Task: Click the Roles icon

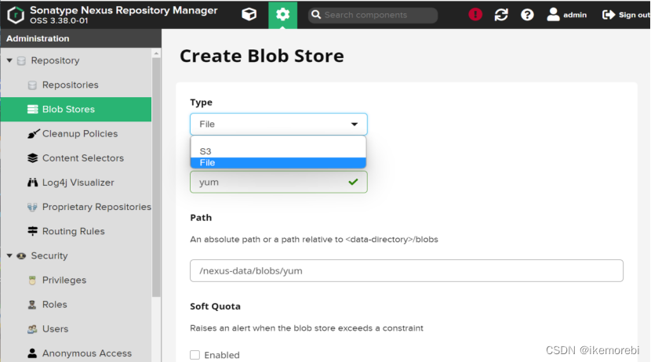Action: [x=32, y=305]
